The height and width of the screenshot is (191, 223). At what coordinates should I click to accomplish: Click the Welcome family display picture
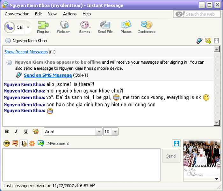coord(202,158)
